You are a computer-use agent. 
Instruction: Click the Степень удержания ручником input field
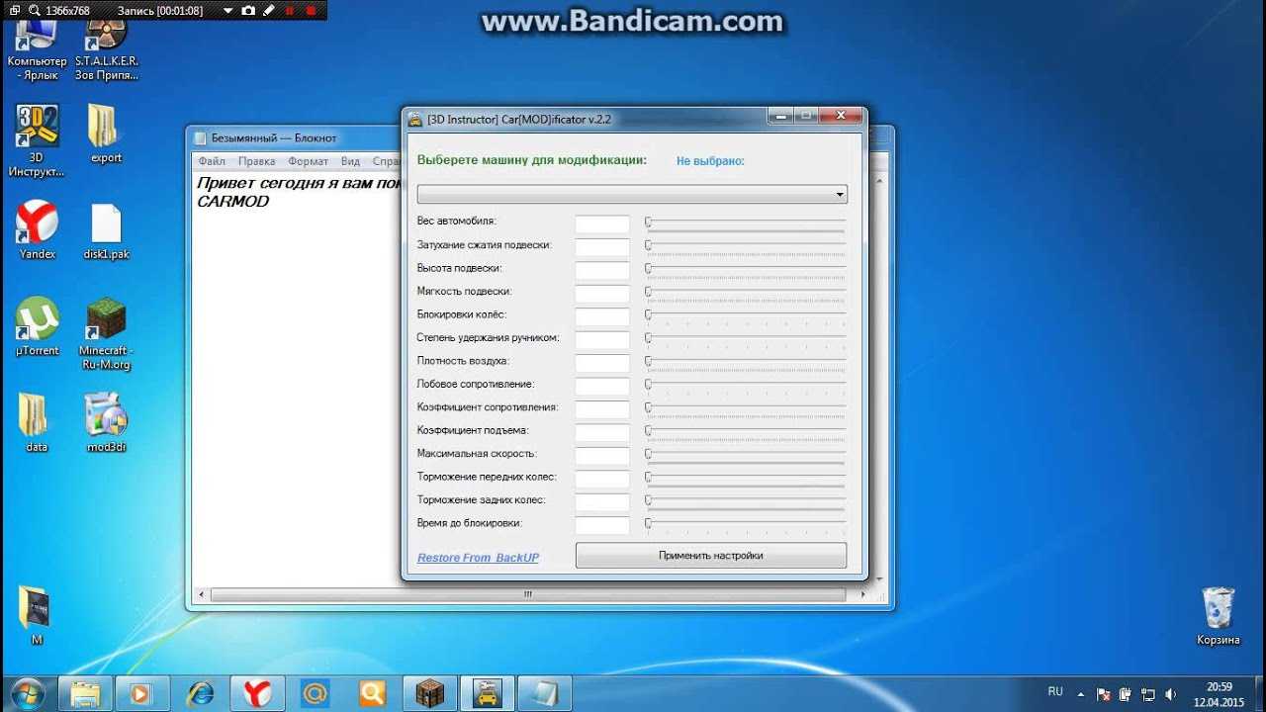tap(602, 340)
